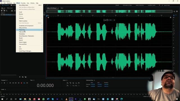The height and width of the screenshot is (101, 180).
Task: Choose Match Loudness in Effects menu
Action: [x=30, y=21]
